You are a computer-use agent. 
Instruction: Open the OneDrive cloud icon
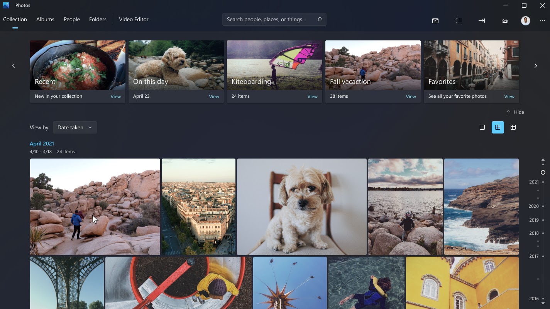505,21
